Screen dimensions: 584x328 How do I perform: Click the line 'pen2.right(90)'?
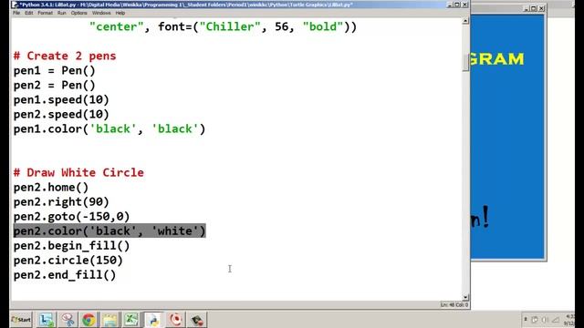point(61,202)
